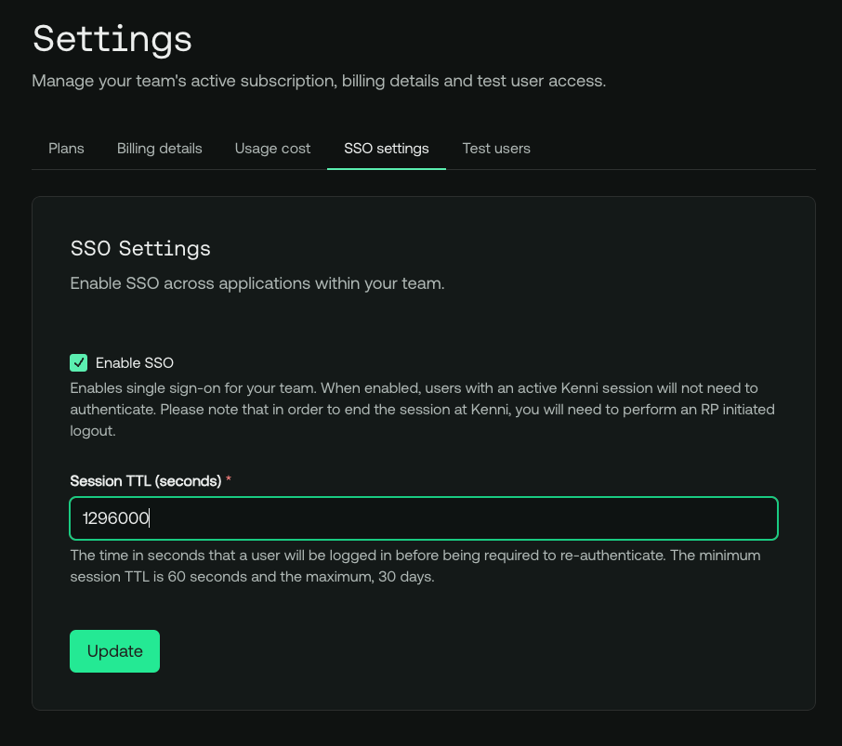This screenshot has height=746, width=842.
Task: Click the red required asterisk
Action: pyautogui.click(x=229, y=481)
